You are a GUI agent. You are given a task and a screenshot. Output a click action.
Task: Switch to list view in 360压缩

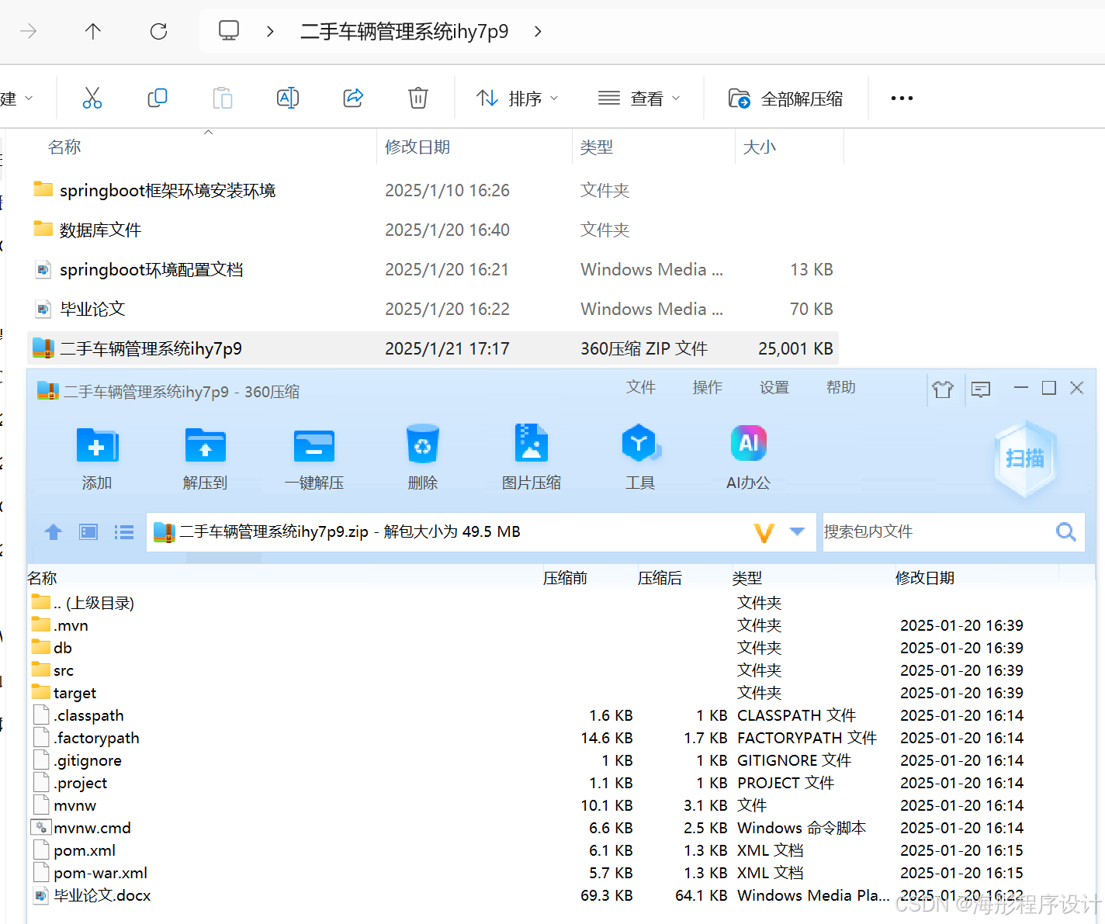pos(124,531)
